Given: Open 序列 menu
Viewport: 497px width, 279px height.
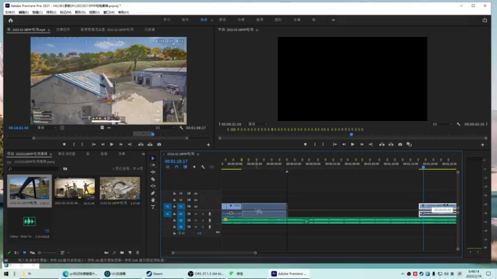Looking at the screenshot, I should tap(51, 12).
